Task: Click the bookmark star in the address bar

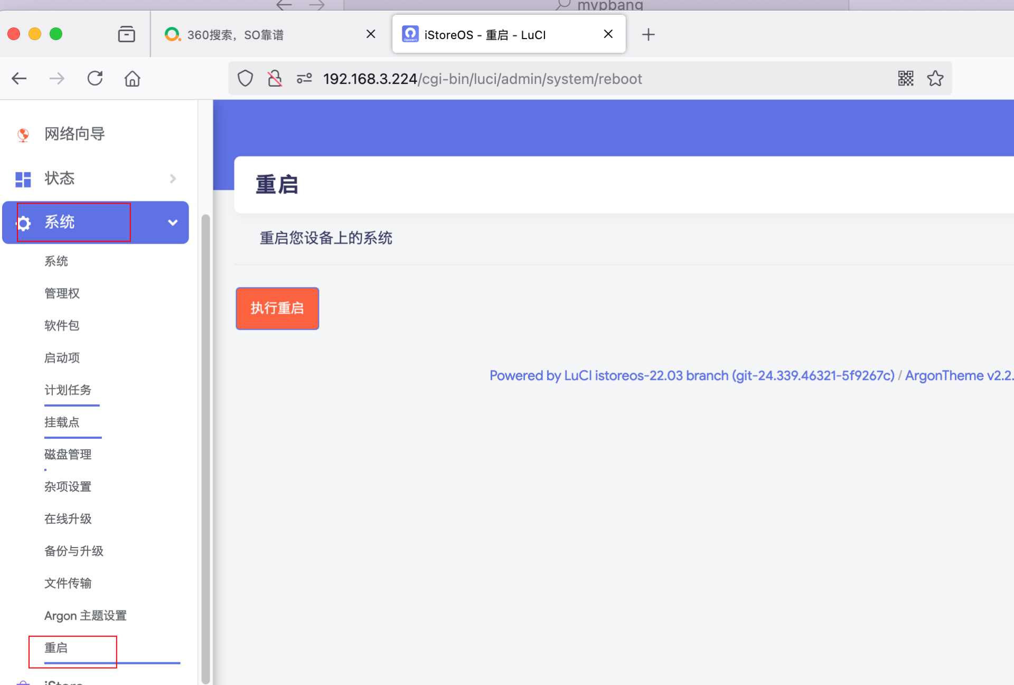Action: coord(935,78)
